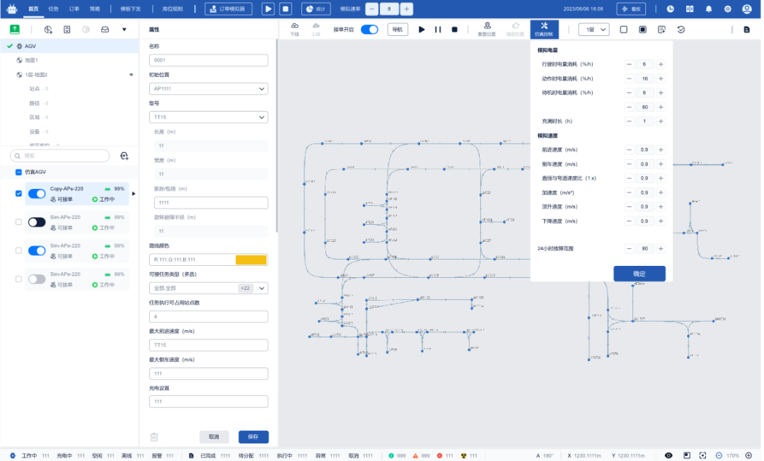
Task: Click the add AGV icon beside search
Action: [x=125, y=156]
